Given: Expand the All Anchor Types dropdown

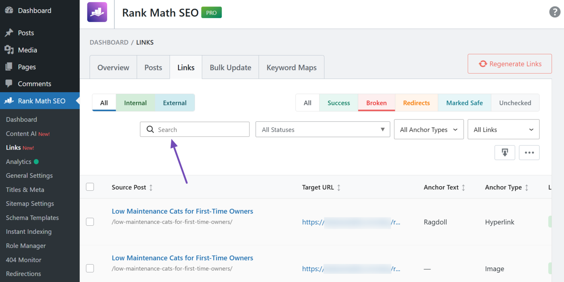Looking at the screenshot, I should tap(429, 129).
